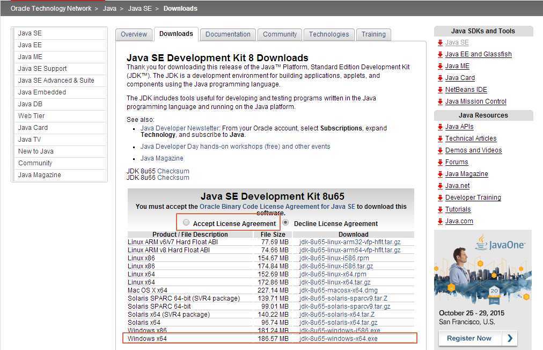
Task: Open the Java Magazine link under See also
Action: 162,158
